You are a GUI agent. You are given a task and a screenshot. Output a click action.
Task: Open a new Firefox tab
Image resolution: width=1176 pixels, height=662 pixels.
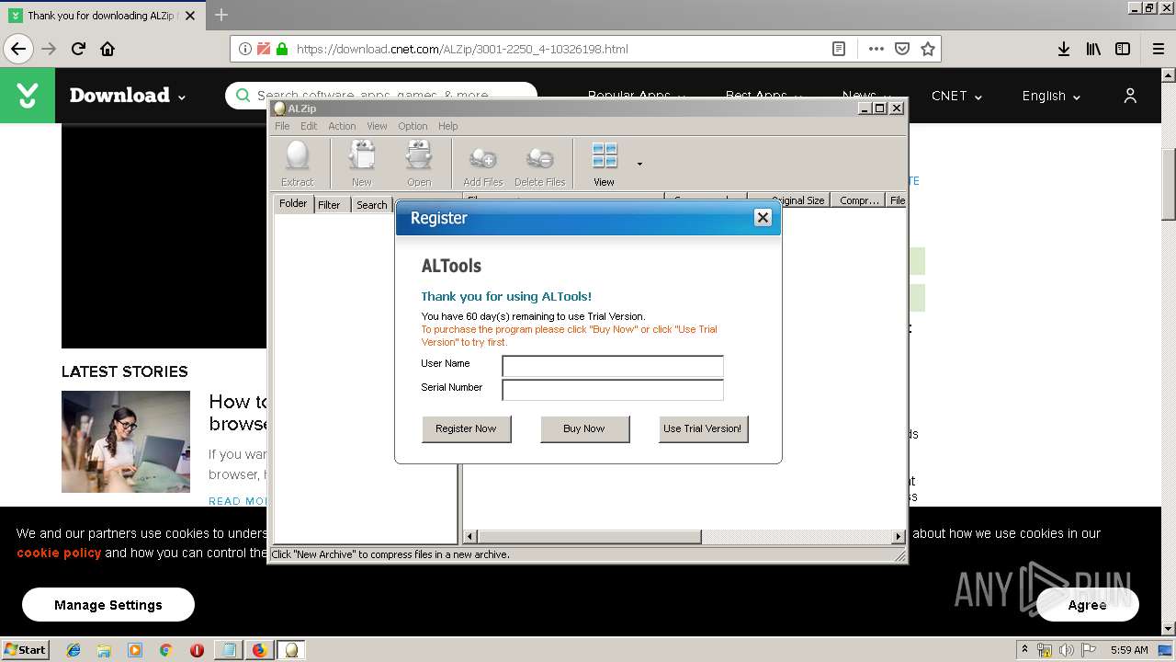(x=221, y=15)
